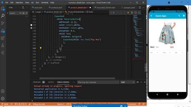
Task: Open the Edit menu
Action: click(x=12, y=3)
